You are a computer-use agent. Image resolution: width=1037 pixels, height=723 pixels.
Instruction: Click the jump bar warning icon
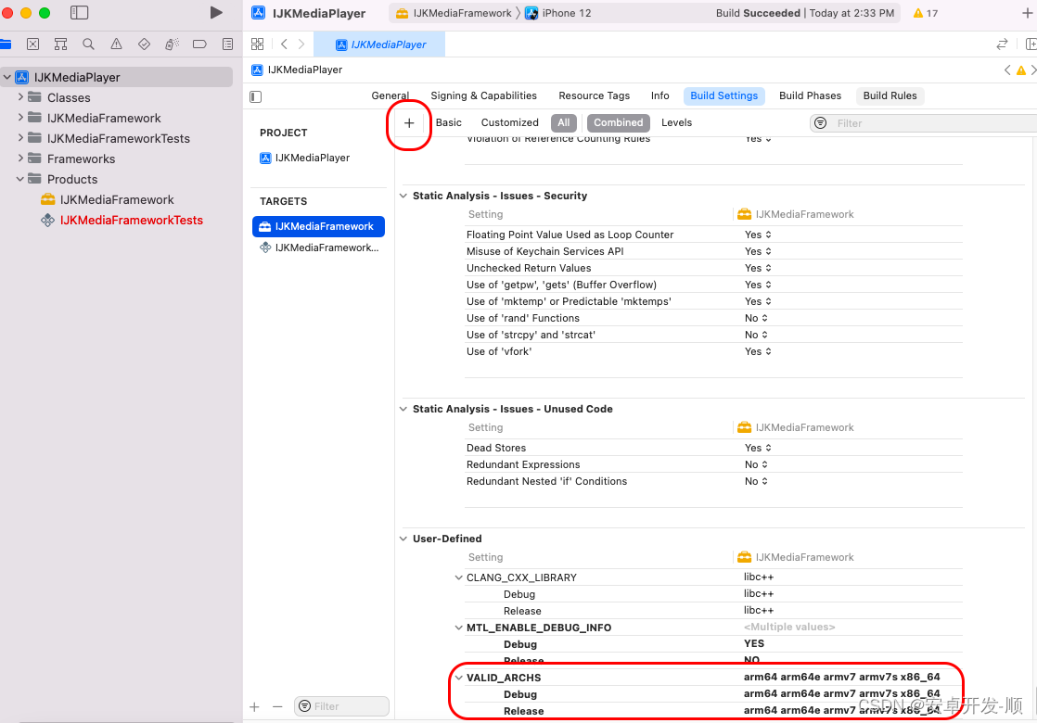point(1021,70)
